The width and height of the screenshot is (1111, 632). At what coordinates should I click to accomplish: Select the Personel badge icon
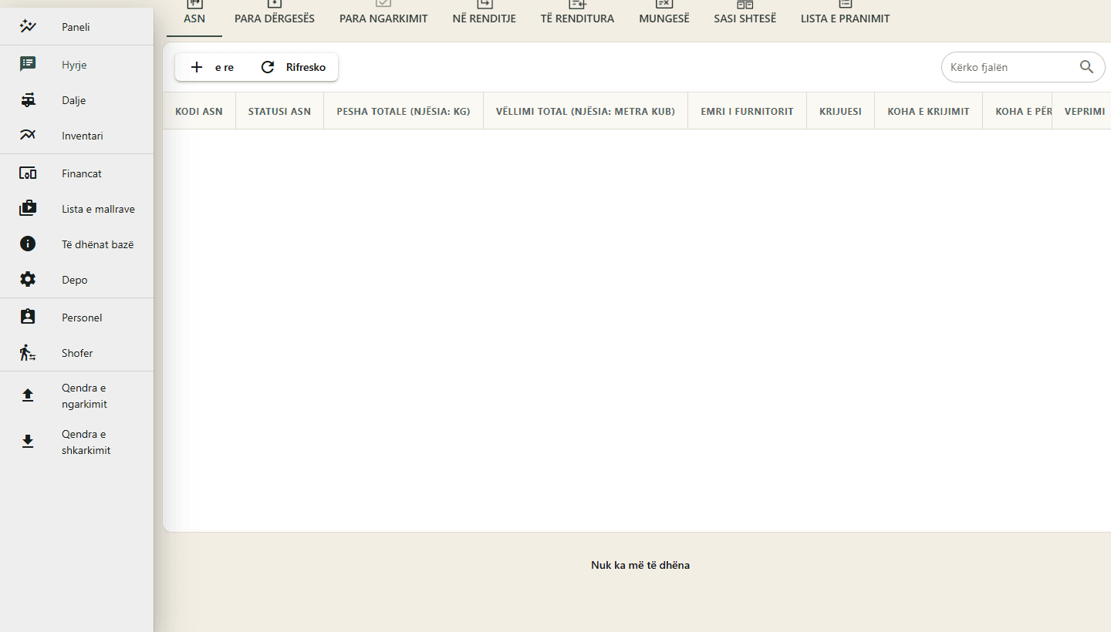coord(28,318)
